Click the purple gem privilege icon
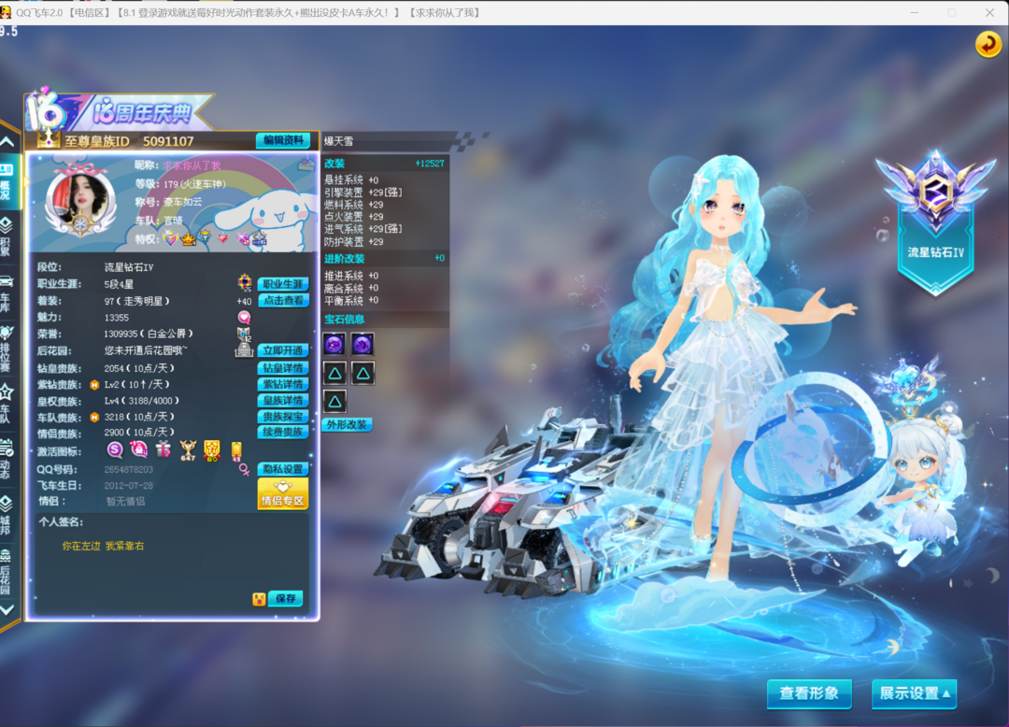Viewport: 1009px width, 727px height. tap(243, 238)
